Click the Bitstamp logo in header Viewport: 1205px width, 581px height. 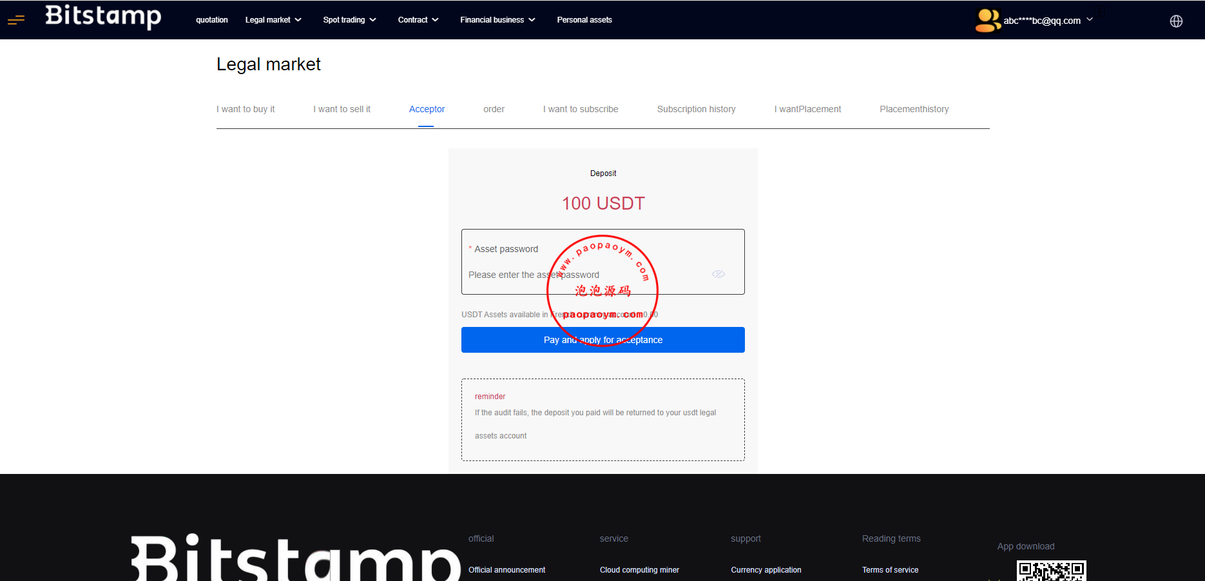point(103,16)
